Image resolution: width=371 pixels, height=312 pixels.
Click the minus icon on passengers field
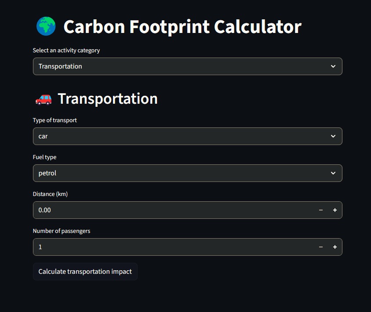(x=320, y=247)
